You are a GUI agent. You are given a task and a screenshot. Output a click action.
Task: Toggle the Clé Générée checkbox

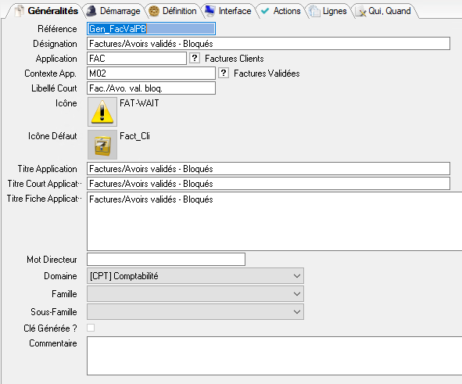click(x=91, y=328)
